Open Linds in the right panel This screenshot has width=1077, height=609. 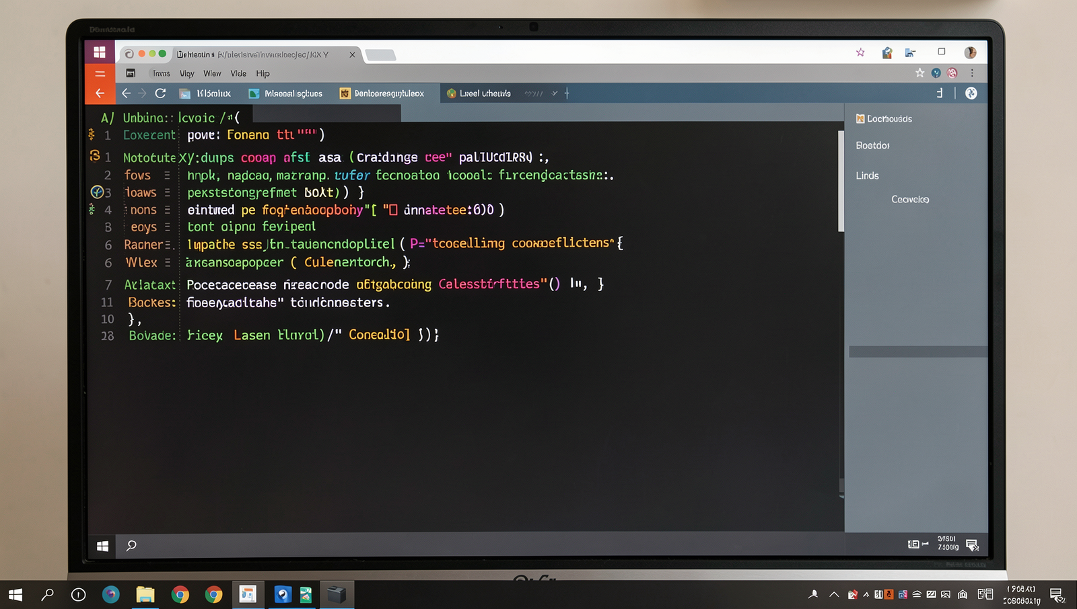pyautogui.click(x=867, y=175)
